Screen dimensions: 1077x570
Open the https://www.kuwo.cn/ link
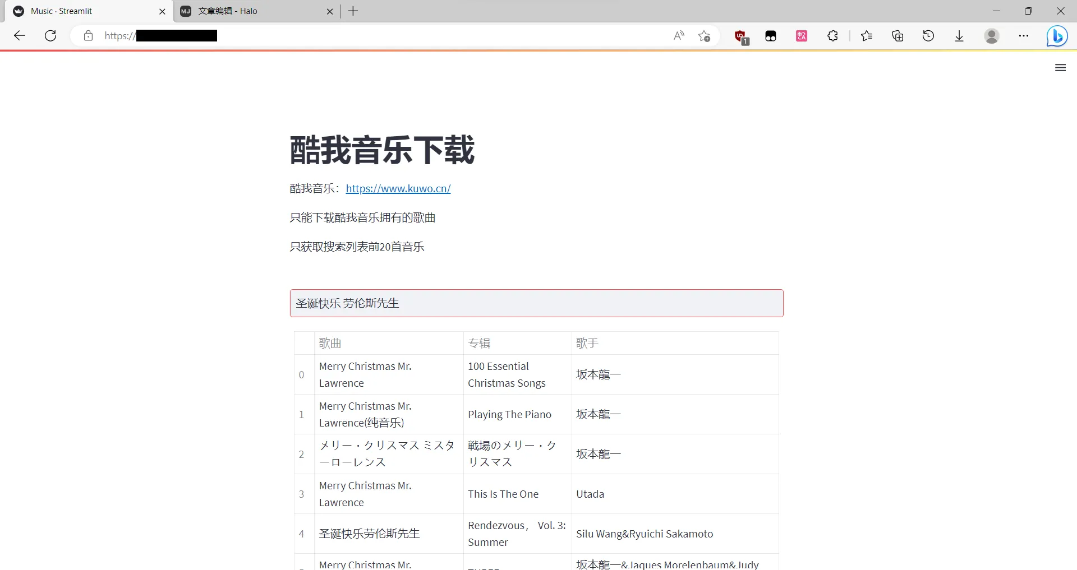tap(398, 188)
